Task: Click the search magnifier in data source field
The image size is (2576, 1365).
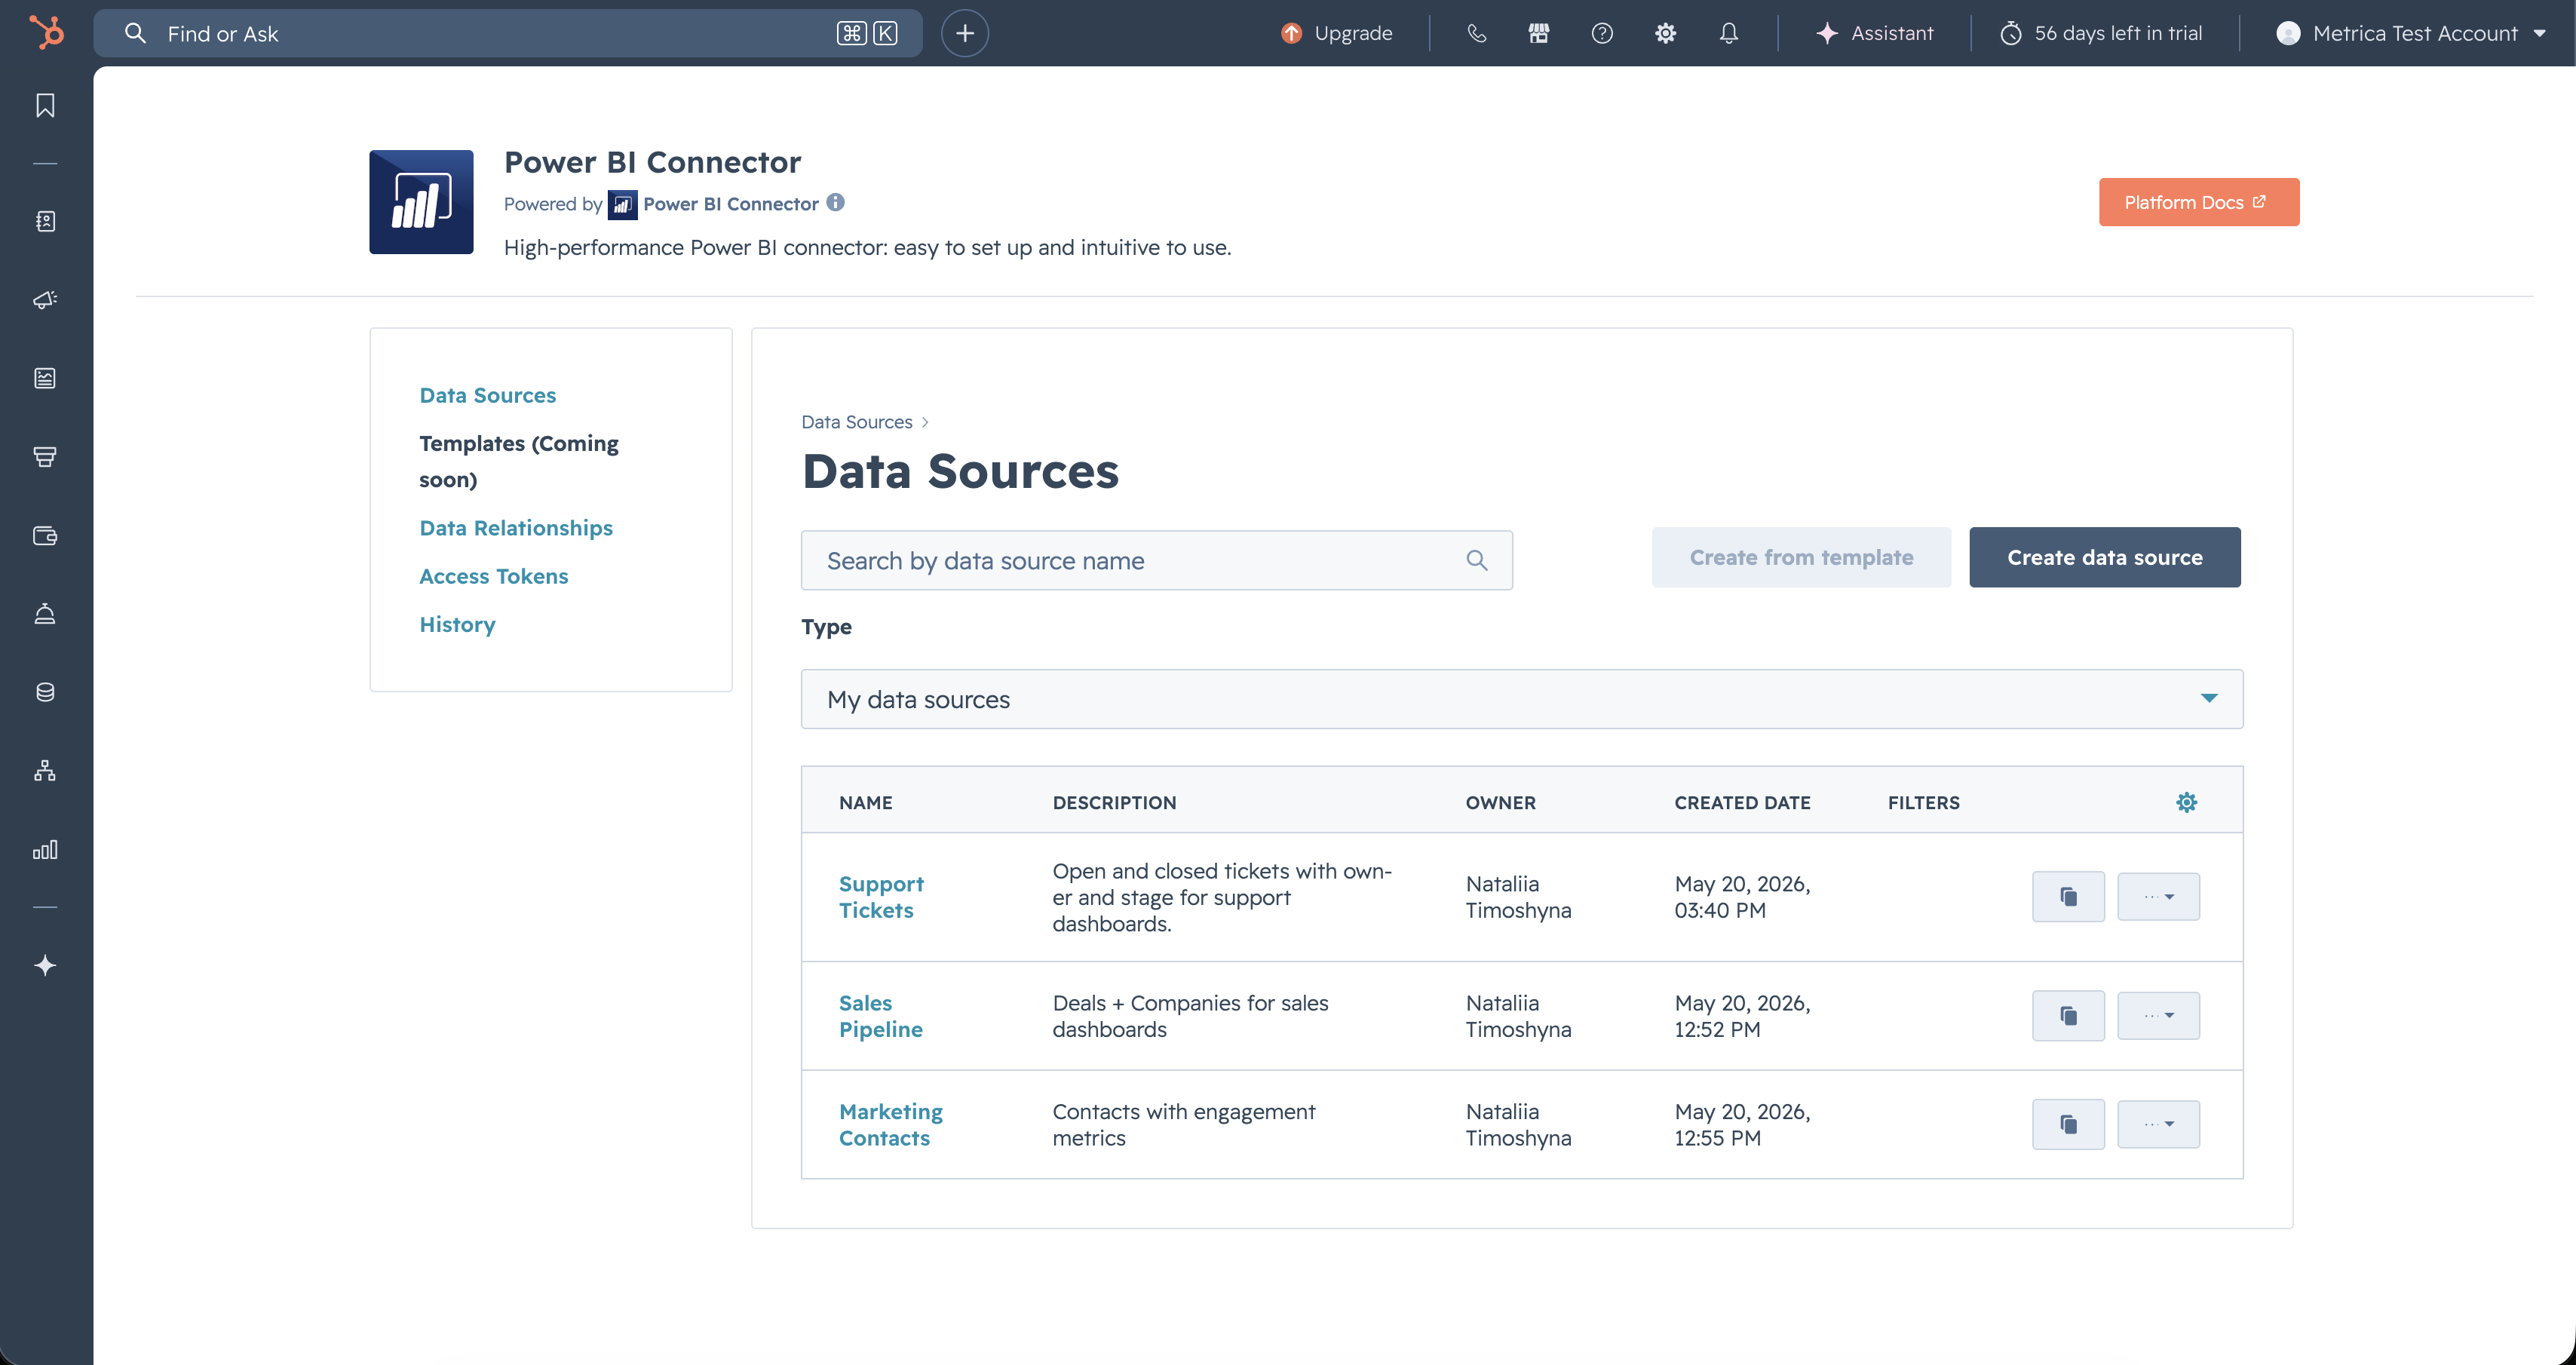Action: [x=1476, y=560]
